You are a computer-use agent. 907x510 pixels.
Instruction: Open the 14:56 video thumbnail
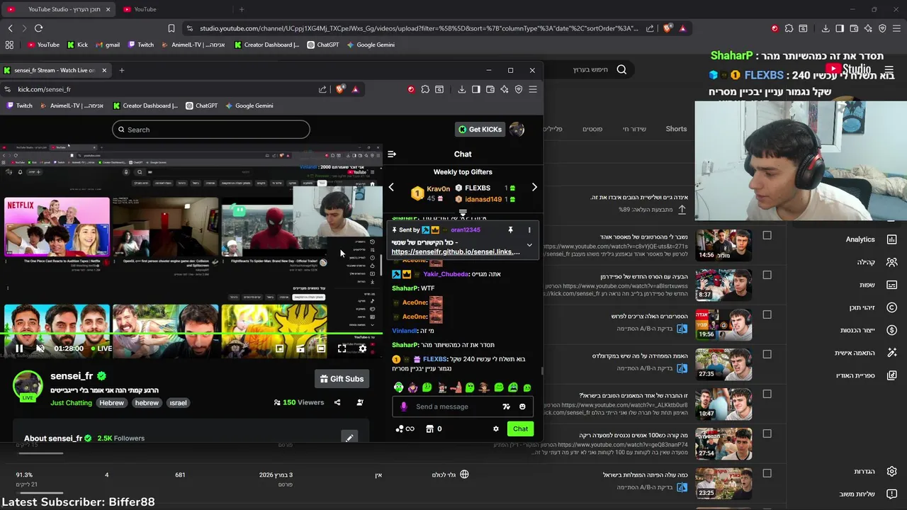click(x=723, y=244)
